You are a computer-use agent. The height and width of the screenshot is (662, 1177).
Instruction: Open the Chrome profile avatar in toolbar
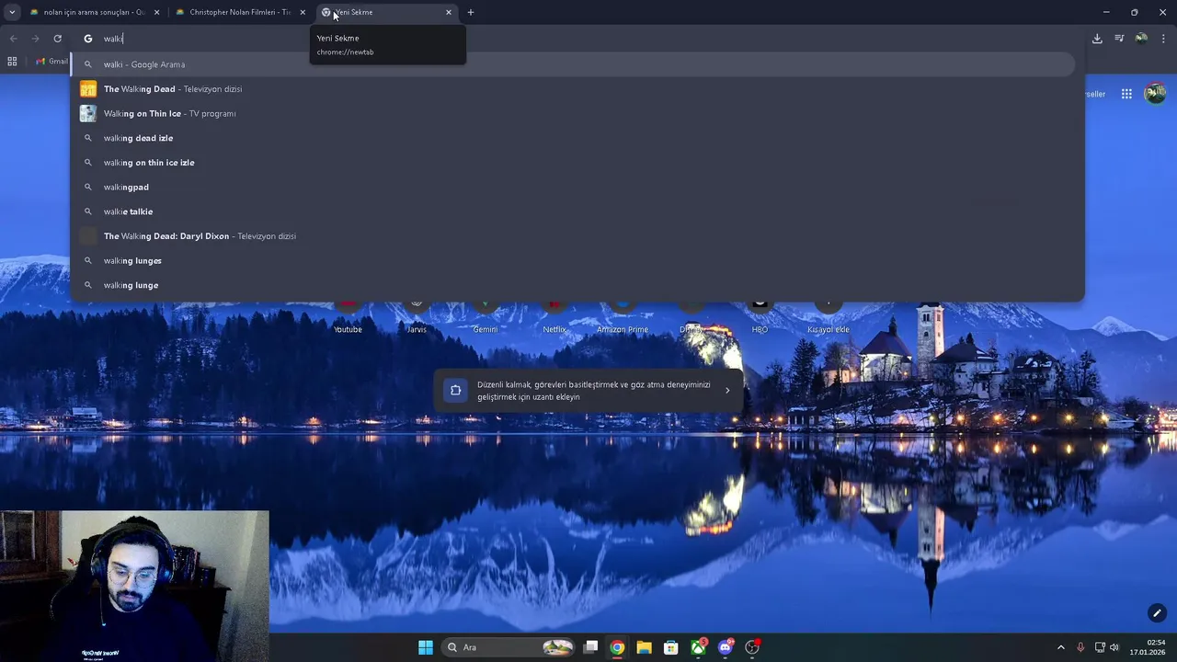click(x=1141, y=39)
